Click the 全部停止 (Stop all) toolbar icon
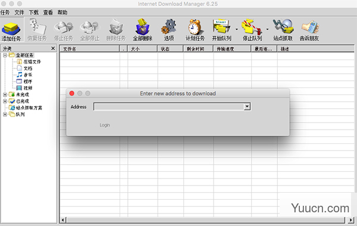Viewport: 357px width, 226px height. point(90,30)
